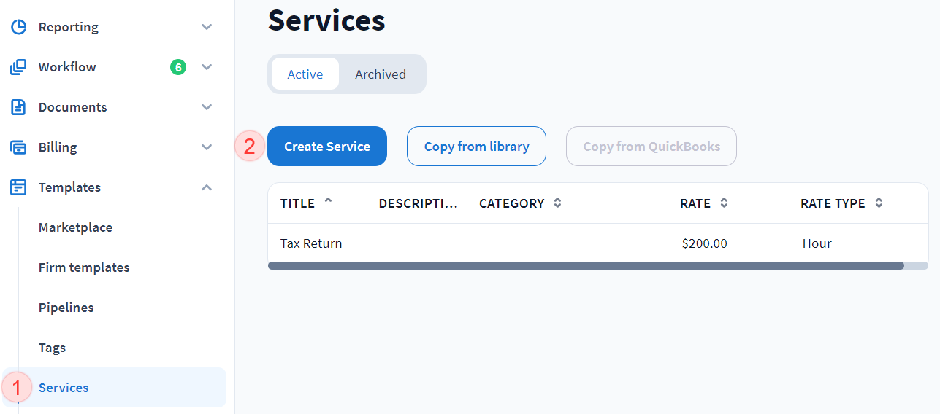Click the horizontal scrollbar under the table
940x414 pixels.
pyautogui.click(x=586, y=266)
